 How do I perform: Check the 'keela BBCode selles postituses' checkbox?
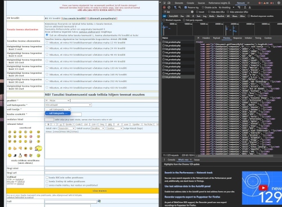47,177
